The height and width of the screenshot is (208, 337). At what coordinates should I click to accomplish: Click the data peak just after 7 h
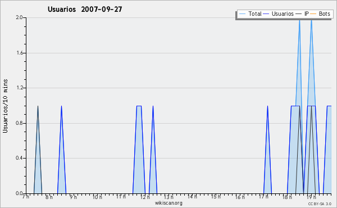coord(38,150)
